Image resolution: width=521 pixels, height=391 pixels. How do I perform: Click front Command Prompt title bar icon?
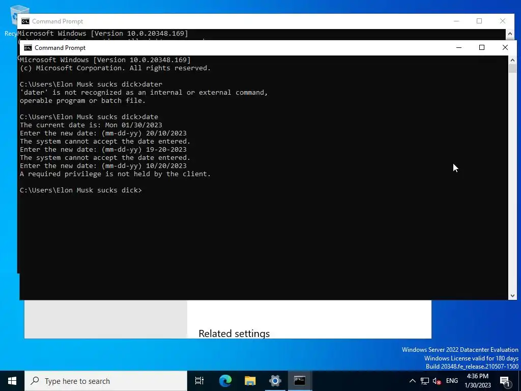[x=28, y=48]
